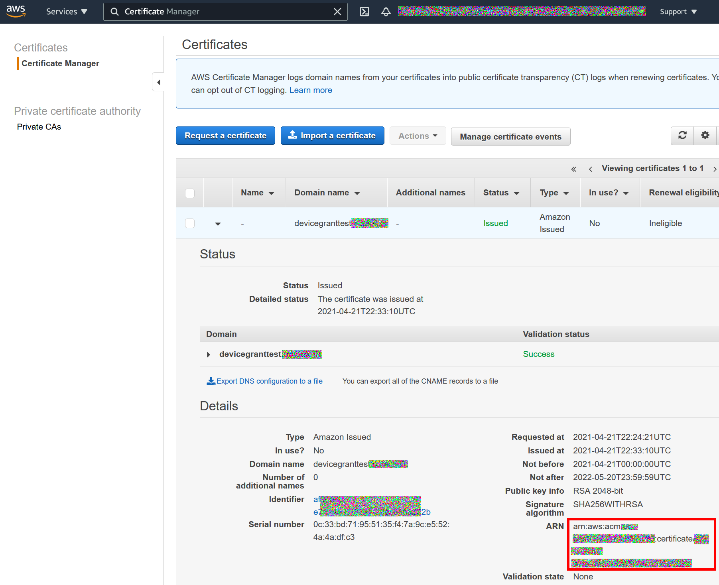Click Request a certificate button
719x585 pixels.
(x=225, y=136)
